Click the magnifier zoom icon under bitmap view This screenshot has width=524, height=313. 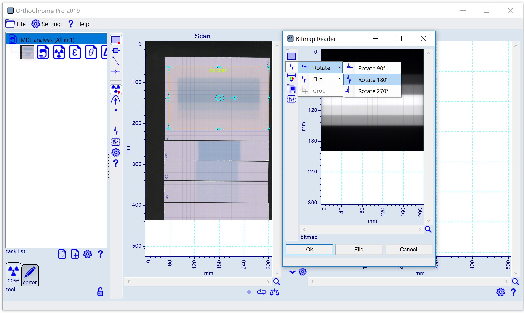(x=428, y=229)
